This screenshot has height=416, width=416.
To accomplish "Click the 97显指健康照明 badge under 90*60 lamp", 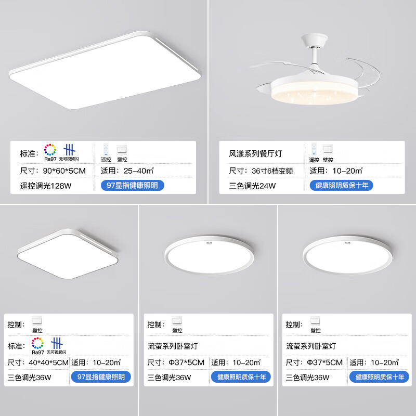I will 133,186.
